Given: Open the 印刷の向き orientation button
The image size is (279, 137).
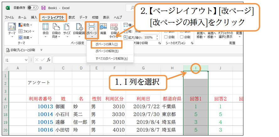Looking at the screenshot, I should 56,30.
